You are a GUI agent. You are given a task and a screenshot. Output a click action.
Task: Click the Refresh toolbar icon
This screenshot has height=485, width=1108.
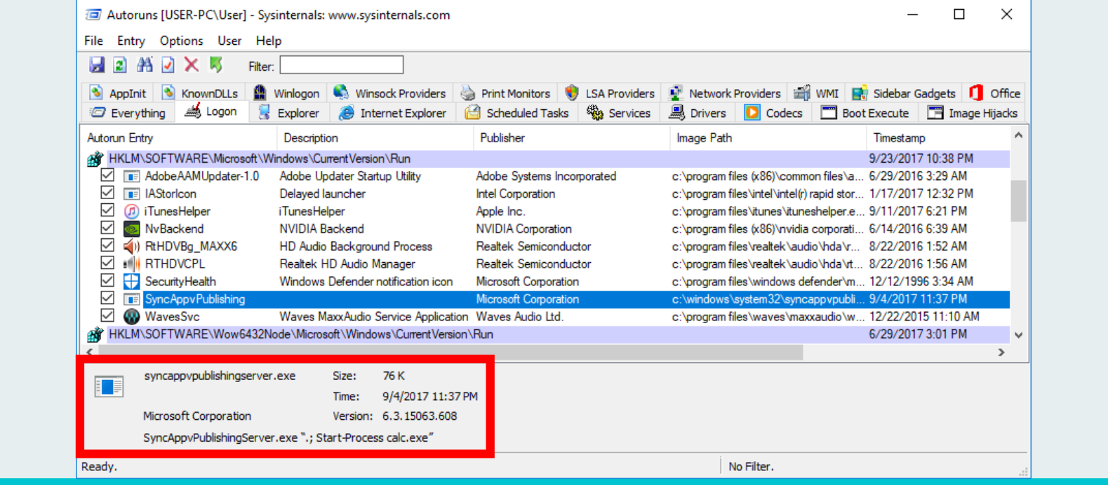coord(120,65)
